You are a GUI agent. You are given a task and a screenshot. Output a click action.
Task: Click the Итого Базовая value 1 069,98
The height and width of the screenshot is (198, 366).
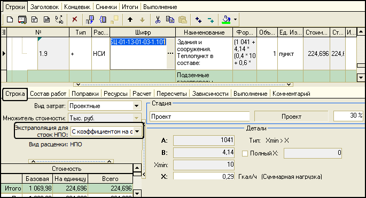point(37,188)
